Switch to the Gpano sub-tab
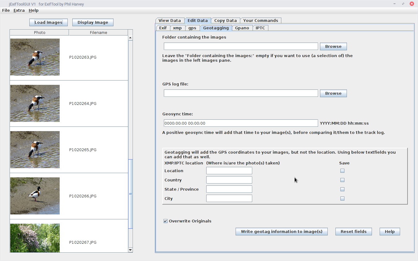The image size is (418, 261). 242,28
